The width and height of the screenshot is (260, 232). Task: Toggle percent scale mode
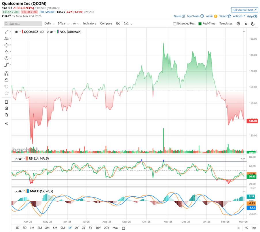pos(246,228)
